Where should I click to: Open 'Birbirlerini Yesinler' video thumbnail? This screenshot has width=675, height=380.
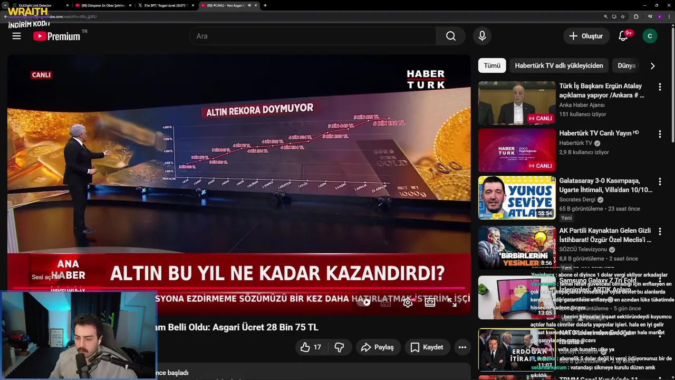coord(517,248)
